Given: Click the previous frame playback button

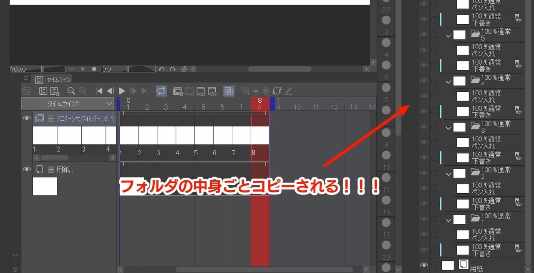Looking at the screenshot, I should pyautogui.click(x=111, y=91).
